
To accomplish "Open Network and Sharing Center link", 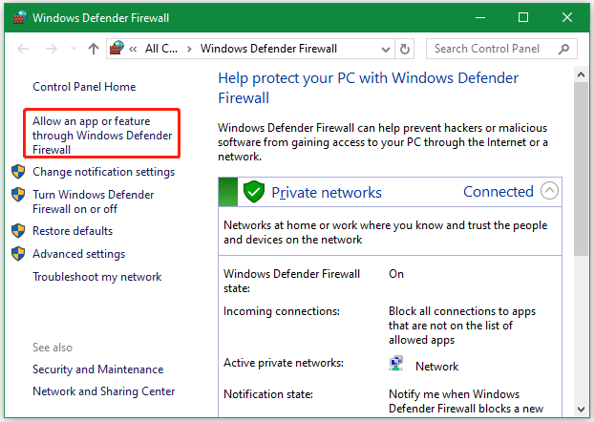I will (x=104, y=391).
